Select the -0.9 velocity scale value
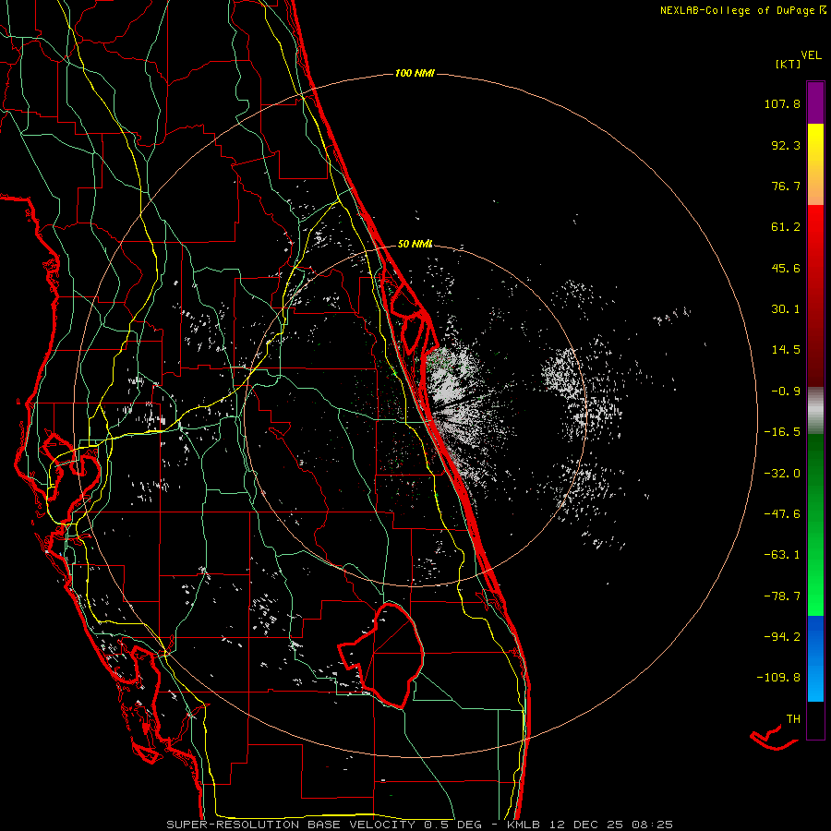831x831 pixels. click(786, 391)
